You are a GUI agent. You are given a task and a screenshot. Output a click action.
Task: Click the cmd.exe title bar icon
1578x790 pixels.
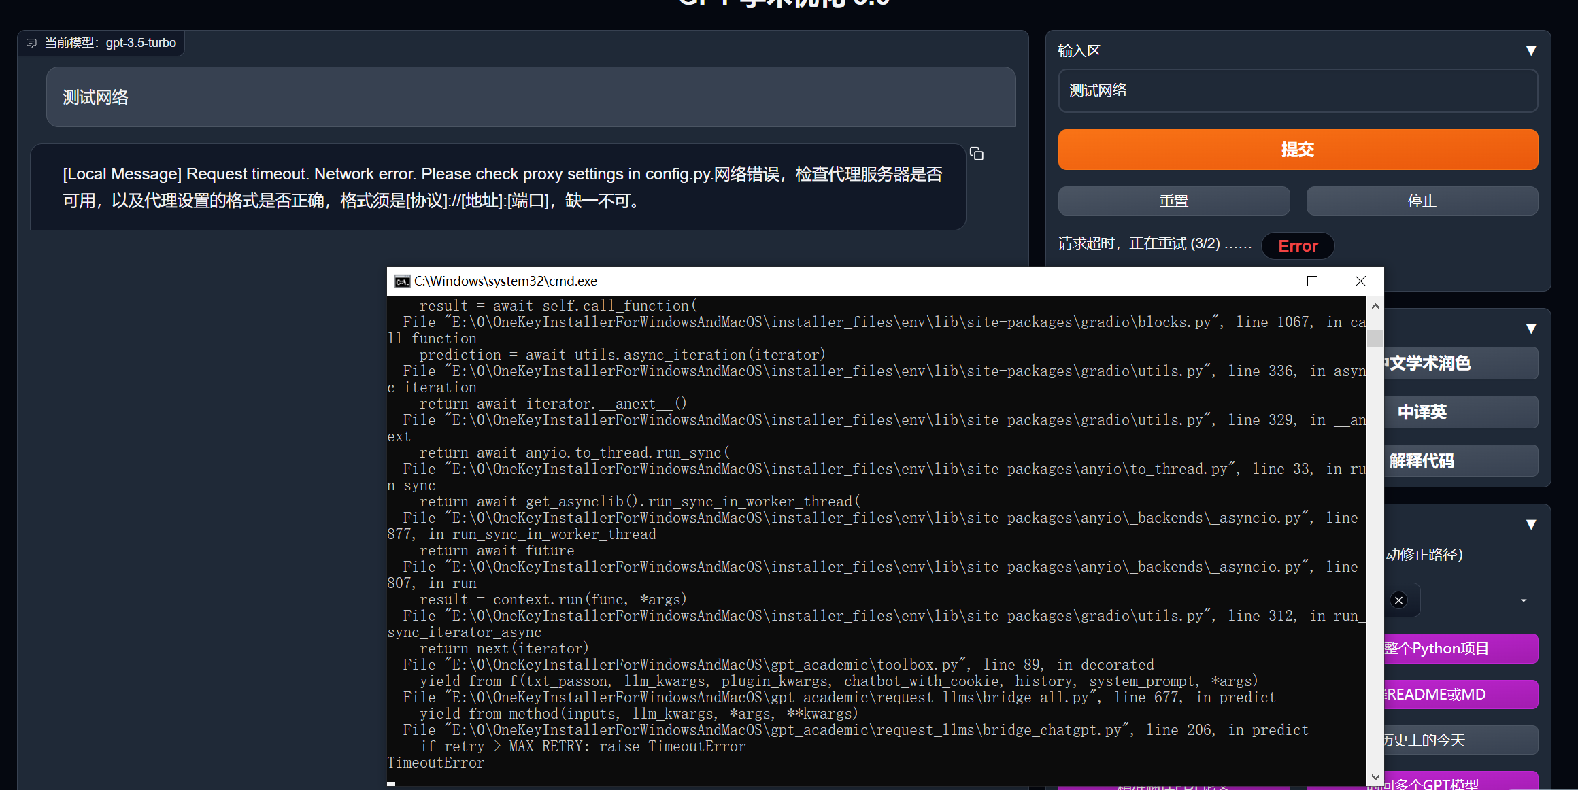(x=402, y=281)
